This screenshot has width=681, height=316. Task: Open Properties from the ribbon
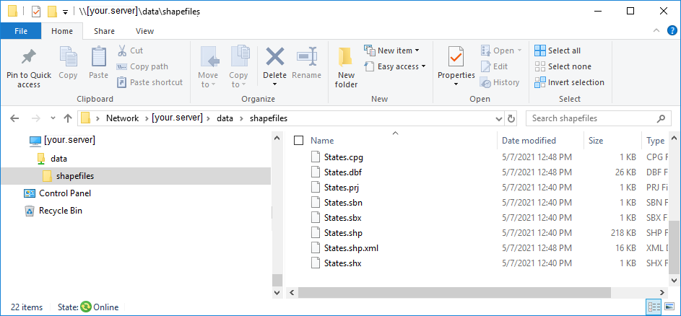pyautogui.click(x=456, y=57)
